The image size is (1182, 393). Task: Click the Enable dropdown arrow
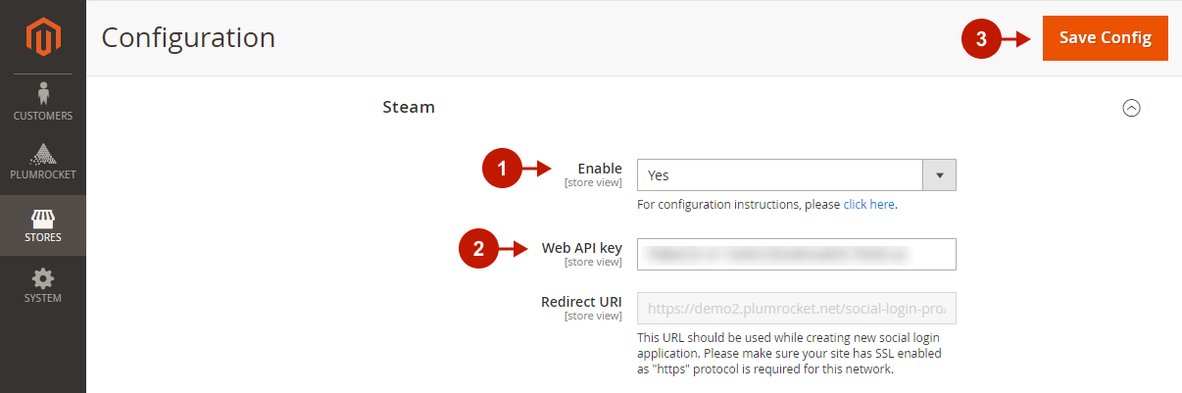coord(939,175)
